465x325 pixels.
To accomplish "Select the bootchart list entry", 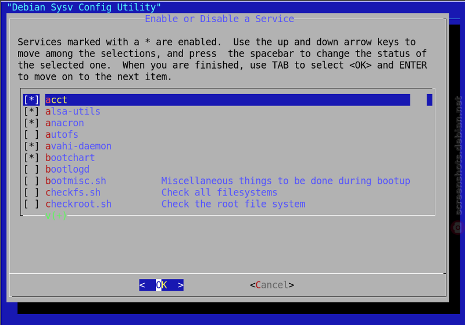I will tap(70, 158).
